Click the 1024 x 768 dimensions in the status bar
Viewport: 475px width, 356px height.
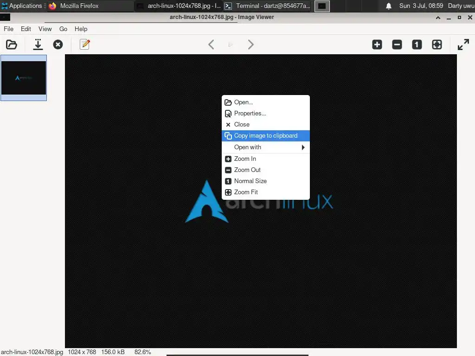pos(82,352)
